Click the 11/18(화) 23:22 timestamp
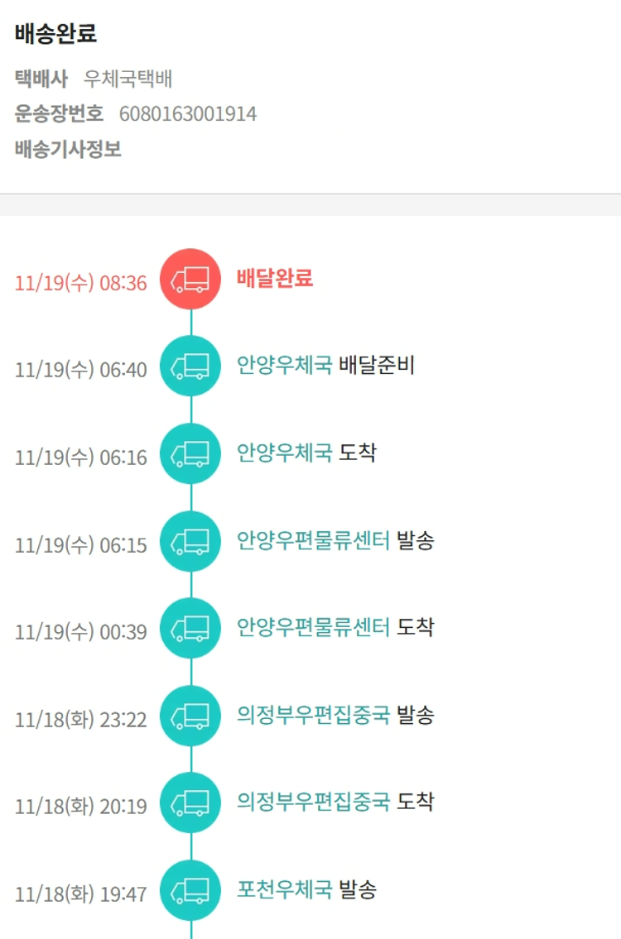The width and height of the screenshot is (621, 939). (x=80, y=720)
